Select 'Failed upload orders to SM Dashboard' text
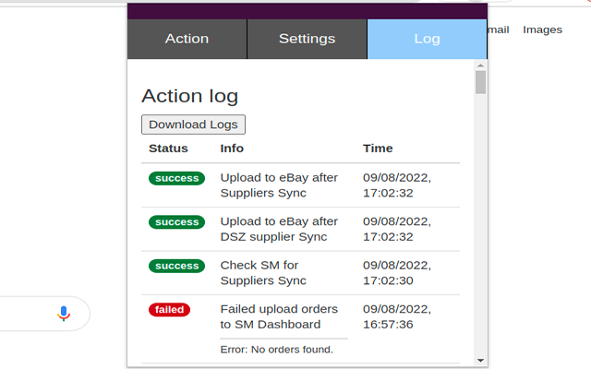Screen dimensions: 591x369 pyautogui.click(x=279, y=316)
